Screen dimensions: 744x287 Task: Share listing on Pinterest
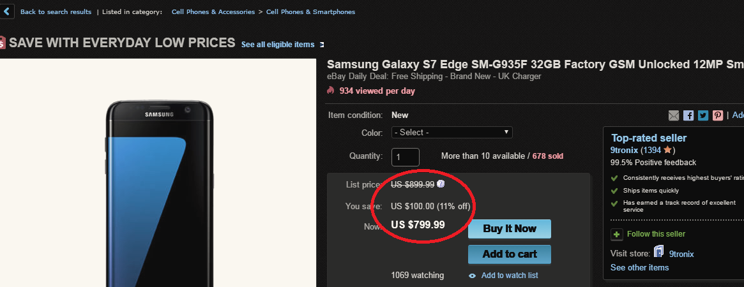[718, 115]
